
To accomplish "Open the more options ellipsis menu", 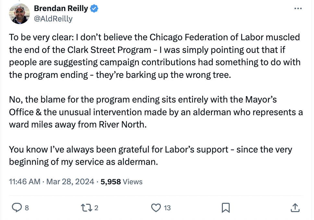I will [x=297, y=8].
